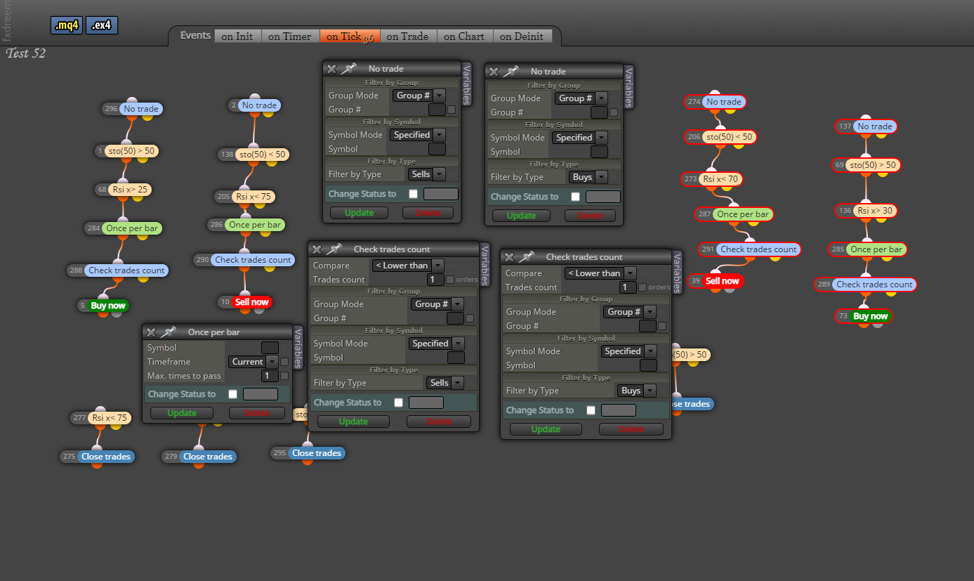The height and width of the screenshot is (581, 974).
Task: Click Delete in the No trade Buys panel
Action: tap(590, 216)
